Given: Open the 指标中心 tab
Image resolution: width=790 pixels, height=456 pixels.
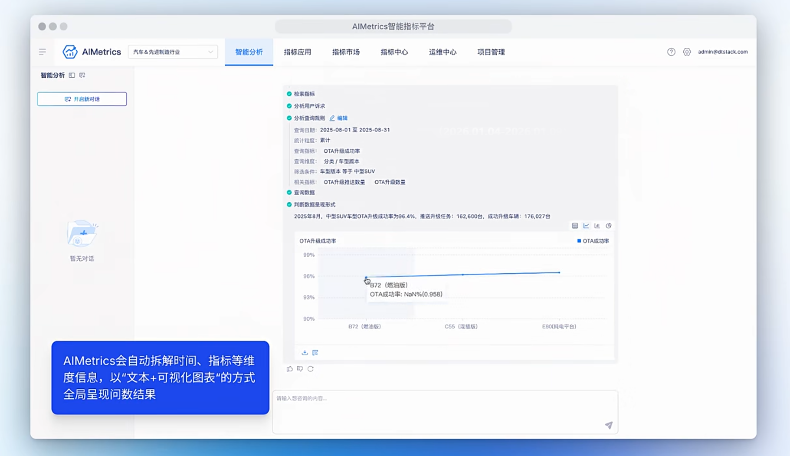Looking at the screenshot, I should (x=394, y=52).
